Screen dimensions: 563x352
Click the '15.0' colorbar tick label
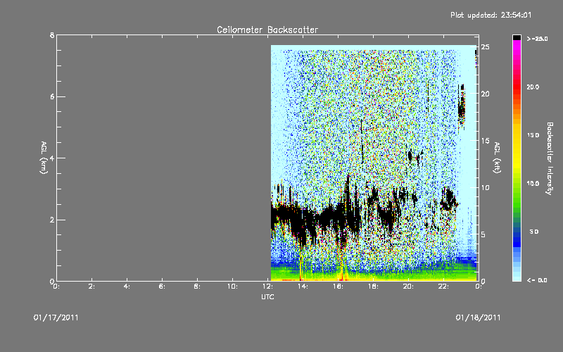(x=533, y=135)
